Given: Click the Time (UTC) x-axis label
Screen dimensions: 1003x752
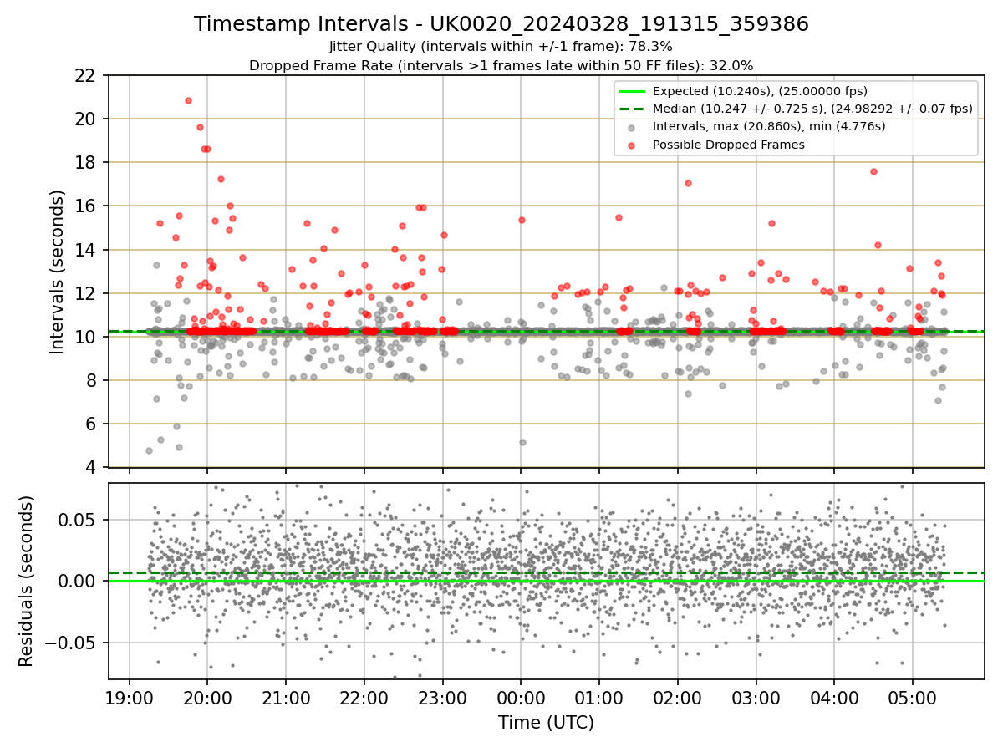Looking at the screenshot, I should [x=546, y=723].
